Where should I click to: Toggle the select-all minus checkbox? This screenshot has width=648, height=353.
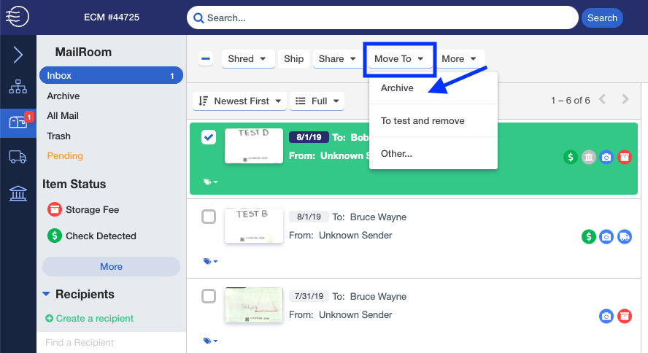coord(206,58)
